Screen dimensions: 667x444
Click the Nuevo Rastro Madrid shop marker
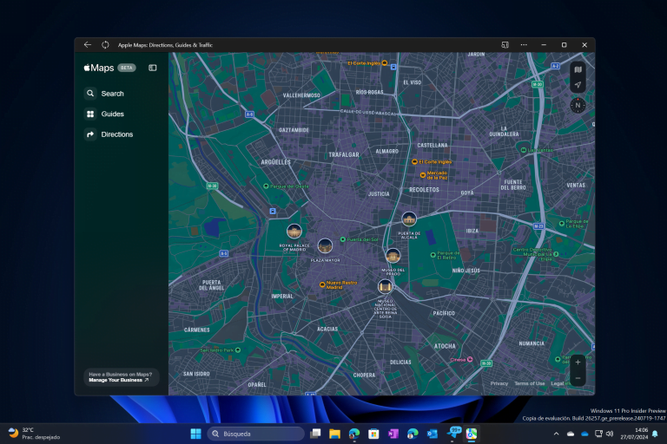(x=322, y=284)
